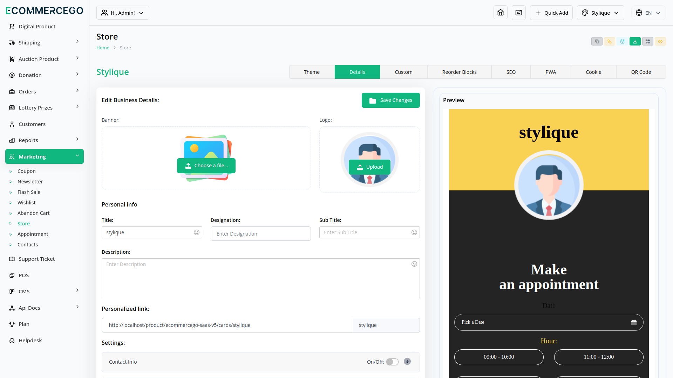Open Appointment under Marketing
This screenshot has width=673, height=378.
[33, 234]
